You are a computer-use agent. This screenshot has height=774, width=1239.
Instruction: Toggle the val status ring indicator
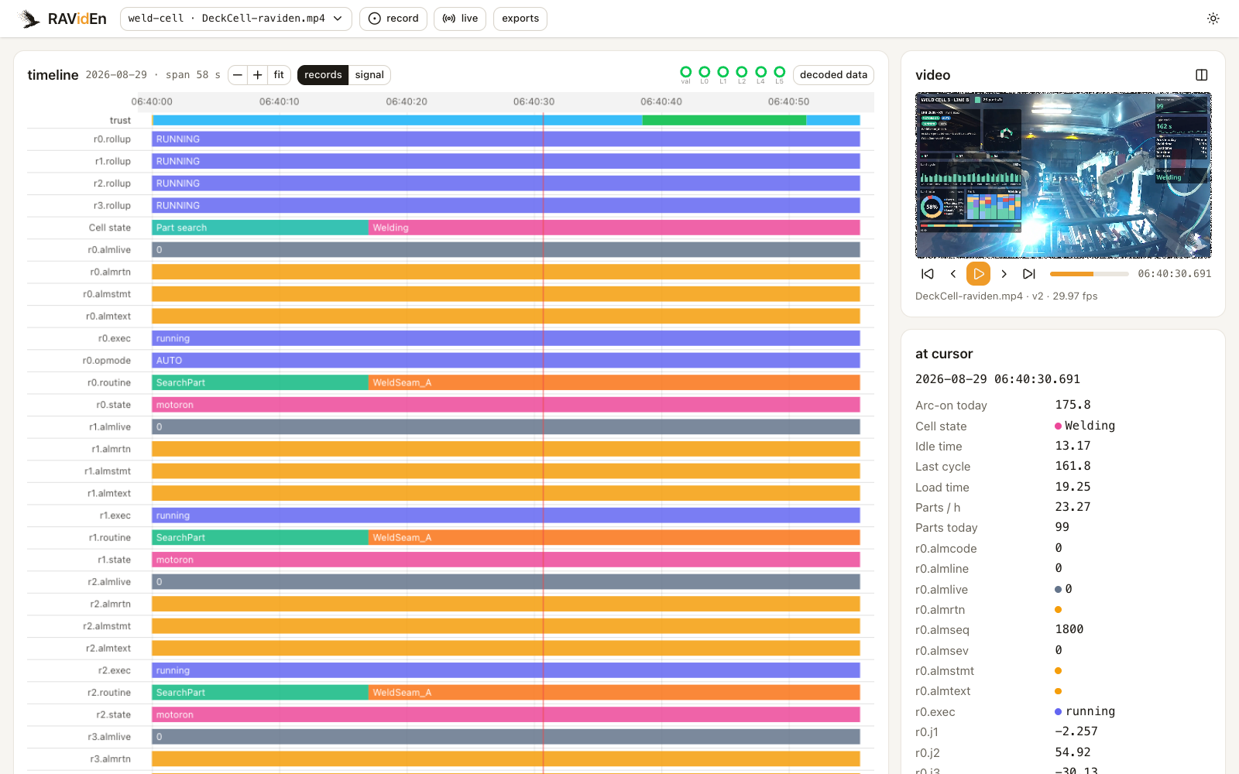click(685, 74)
